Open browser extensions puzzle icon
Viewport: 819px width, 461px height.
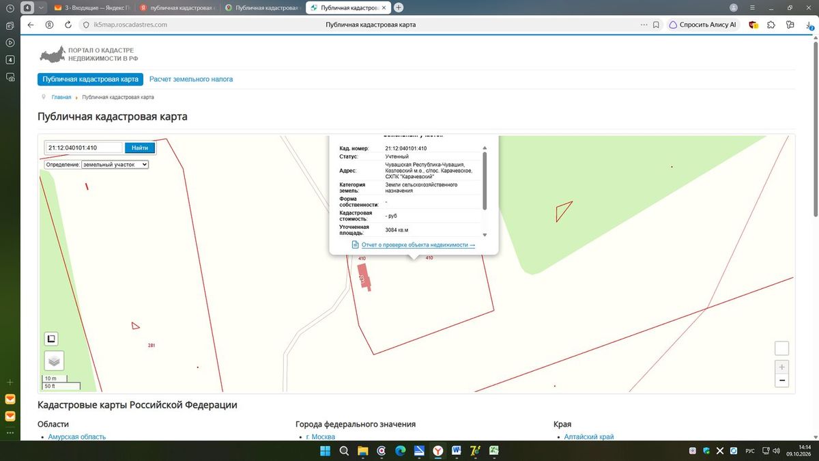click(x=771, y=25)
